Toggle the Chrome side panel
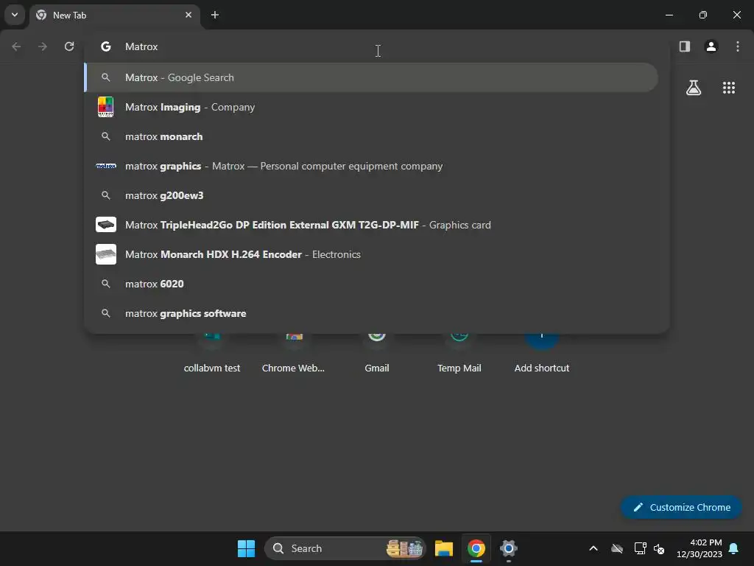The image size is (754, 566). tap(685, 46)
